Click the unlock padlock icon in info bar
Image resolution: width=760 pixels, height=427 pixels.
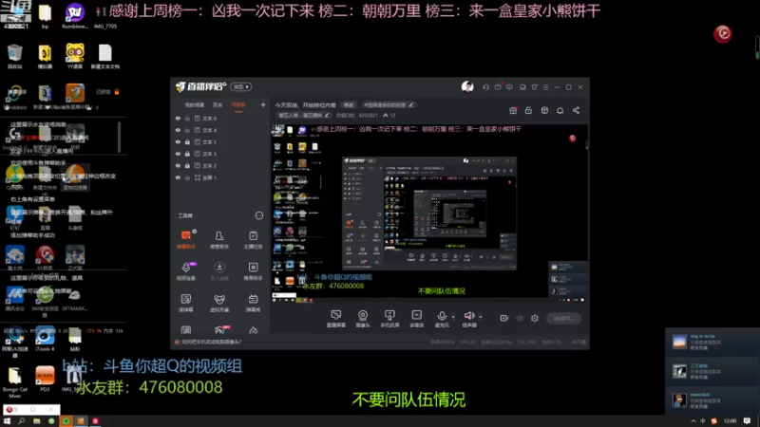(x=528, y=110)
